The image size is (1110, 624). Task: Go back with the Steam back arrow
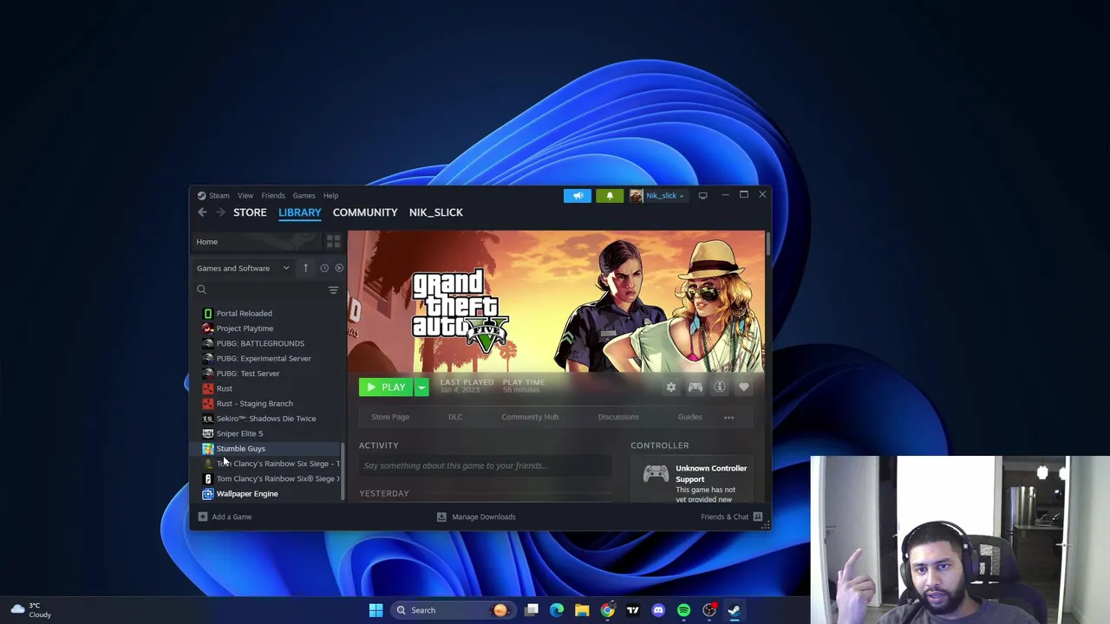202,212
